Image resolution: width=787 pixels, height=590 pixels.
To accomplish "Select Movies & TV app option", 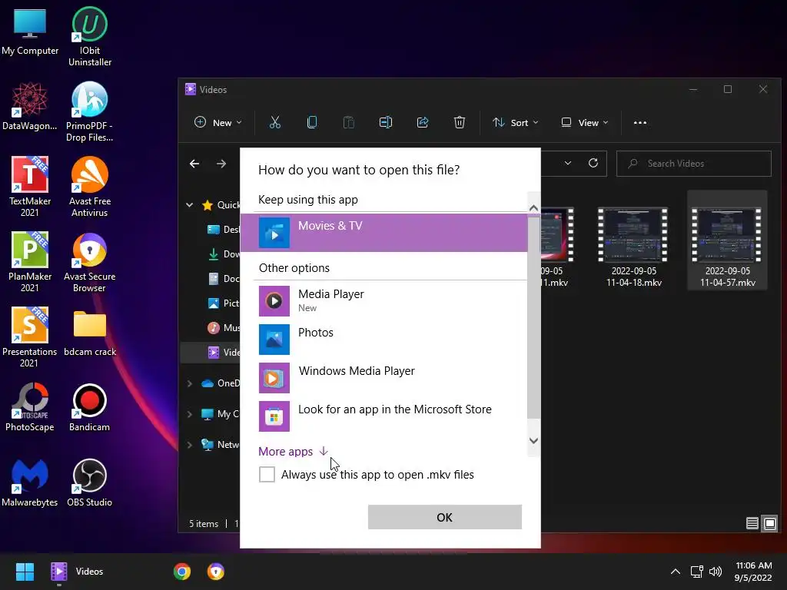I will coord(384,232).
